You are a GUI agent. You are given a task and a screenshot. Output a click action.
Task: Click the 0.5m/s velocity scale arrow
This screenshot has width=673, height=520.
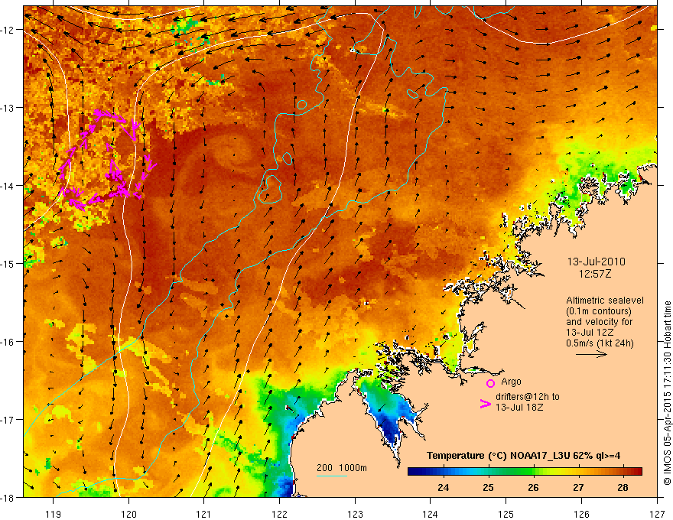pos(591,354)
